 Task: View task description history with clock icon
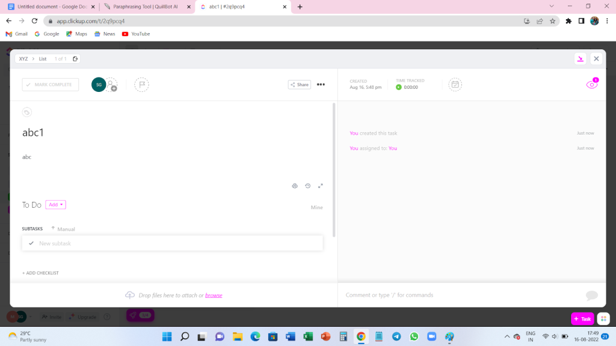(x=307, y=186)
